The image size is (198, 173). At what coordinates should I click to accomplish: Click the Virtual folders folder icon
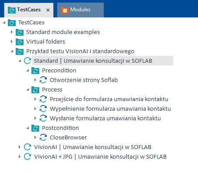20,42
